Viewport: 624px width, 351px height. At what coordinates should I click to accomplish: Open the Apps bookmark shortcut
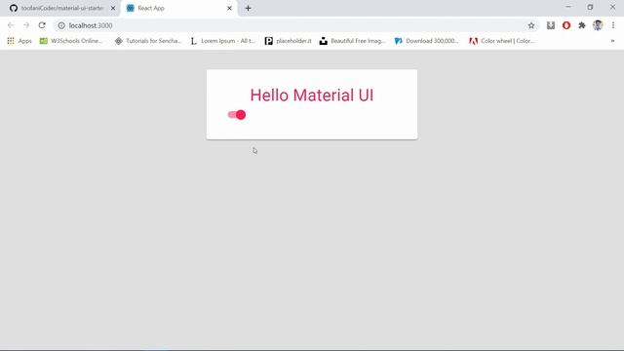click(19, 41)
